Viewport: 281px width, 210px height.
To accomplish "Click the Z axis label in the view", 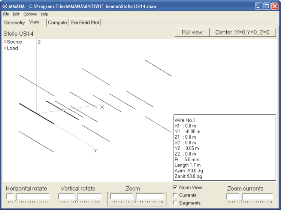I will 39,42.
